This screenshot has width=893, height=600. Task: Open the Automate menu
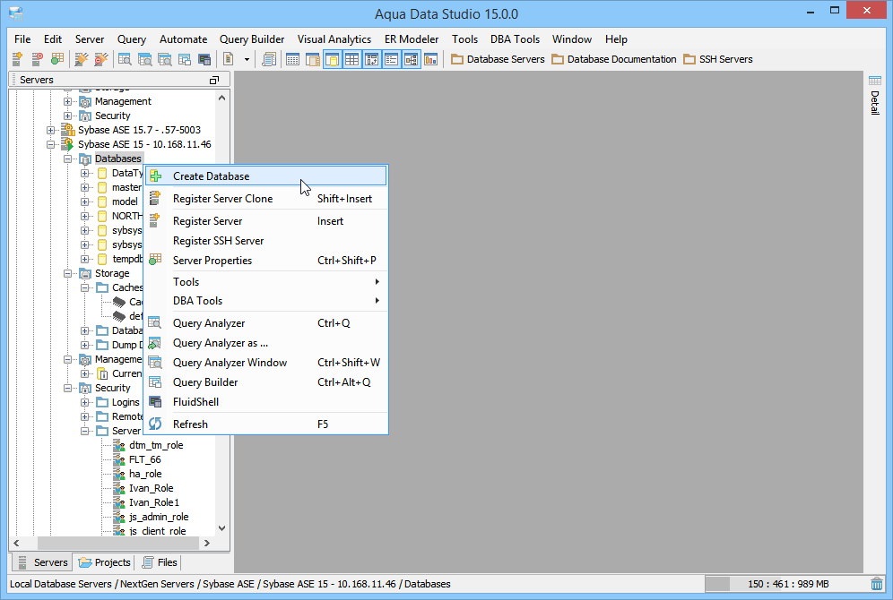click(184, 39)
